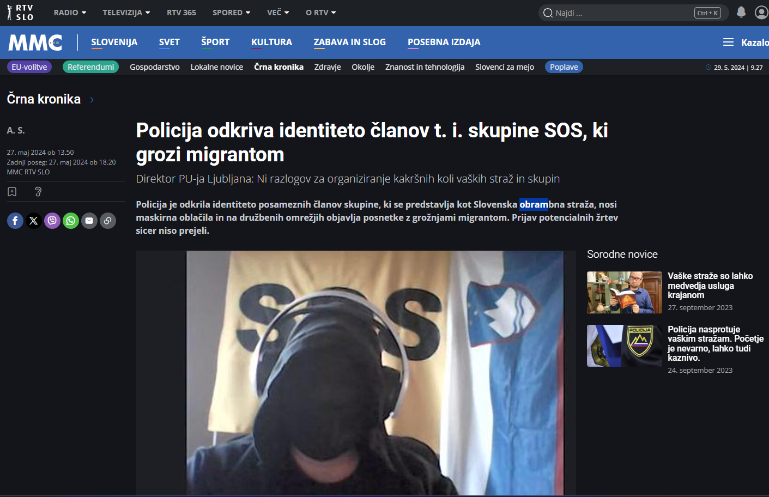Click the Poplave topic pill
The height and width of the screenshot is (497, 769).
[564, 67]
